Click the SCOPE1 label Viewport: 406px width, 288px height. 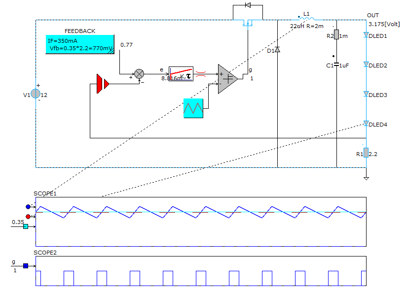[x=45, y=193]
